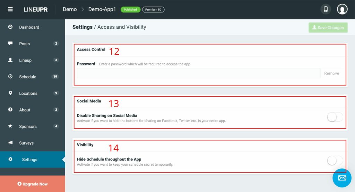Click the Dashboard gauge icon

(x=10, y=27)
